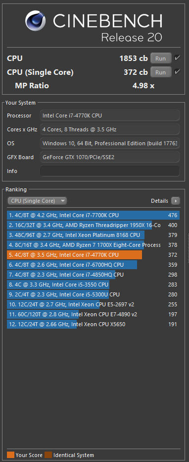Click the empty Info text field
The image size is (189, 462).
pos(110,171)
